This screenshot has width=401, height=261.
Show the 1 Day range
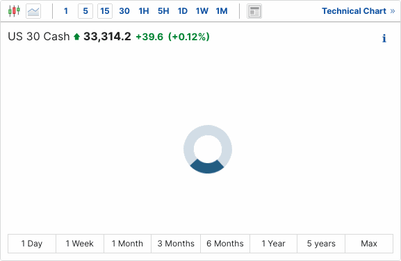tap(32, 244)
